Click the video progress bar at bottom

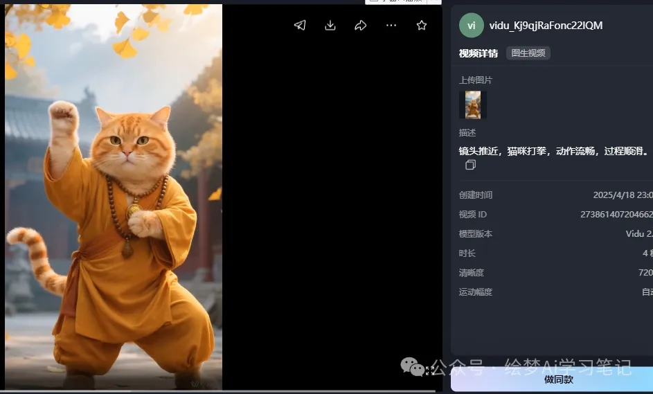[221, 391]
